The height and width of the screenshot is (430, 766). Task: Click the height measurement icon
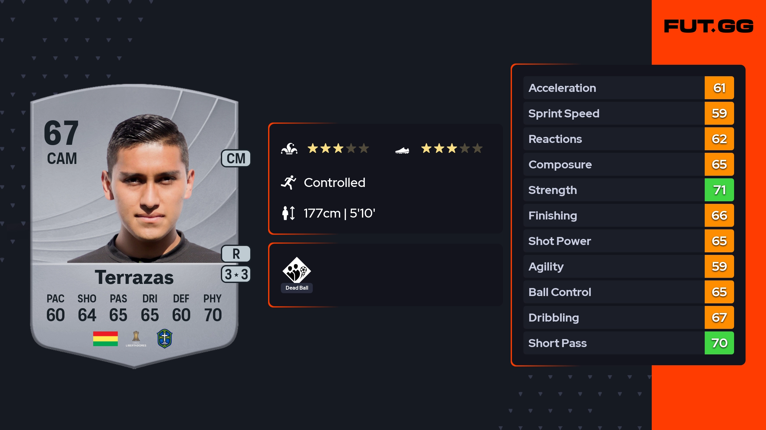click(x=289, y=213)
